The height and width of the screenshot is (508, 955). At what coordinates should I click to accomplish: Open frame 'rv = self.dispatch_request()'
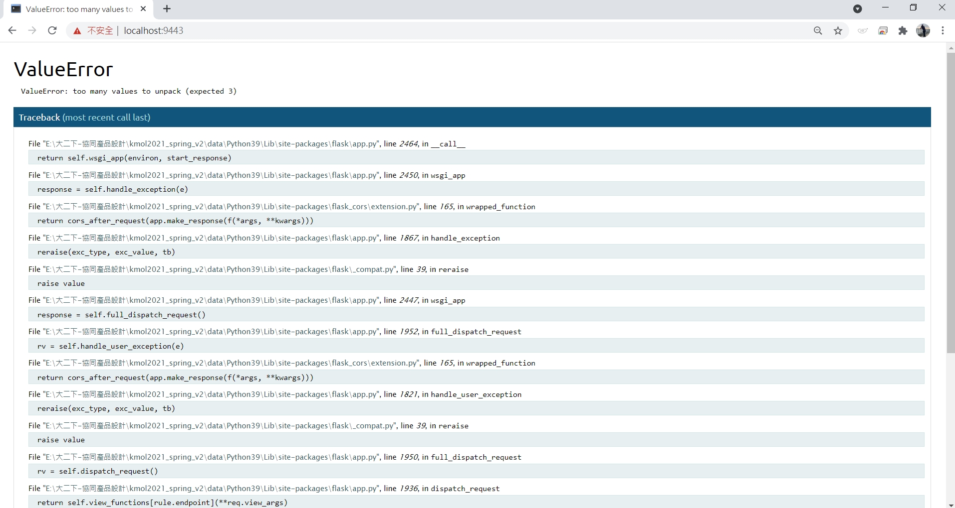477,471
